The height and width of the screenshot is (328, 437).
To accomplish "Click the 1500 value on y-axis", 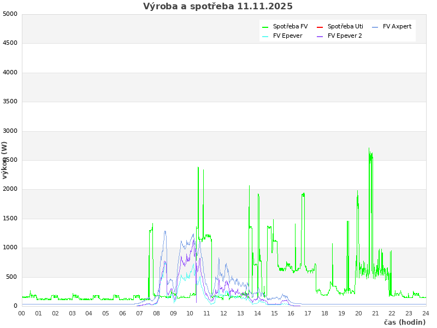I will (x=10, y=219).
